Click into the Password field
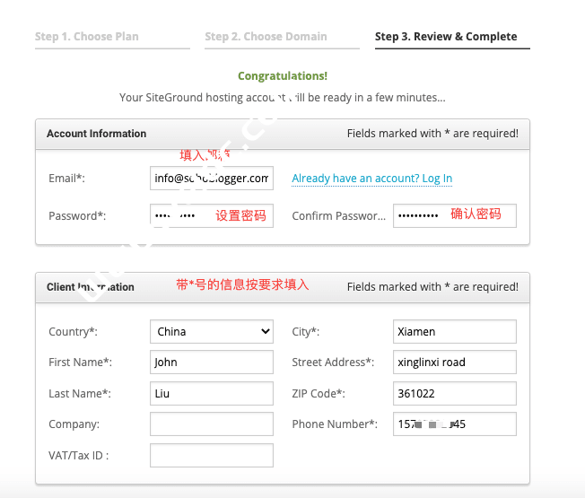Screen dimensions: 585x498 (x=211, y=216)
